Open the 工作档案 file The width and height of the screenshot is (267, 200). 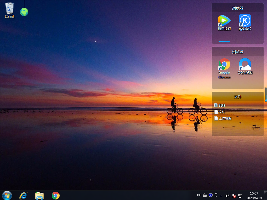tap(225, 118)
